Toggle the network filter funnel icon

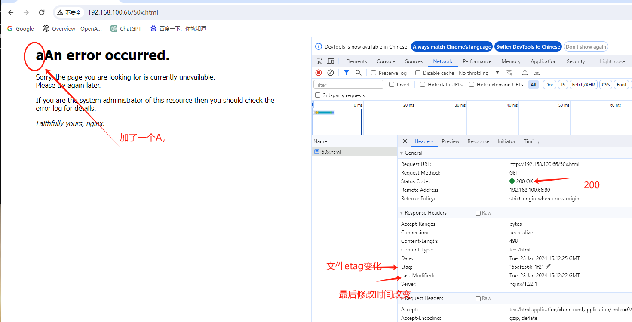pyautogui.click(x=347, y=73)
